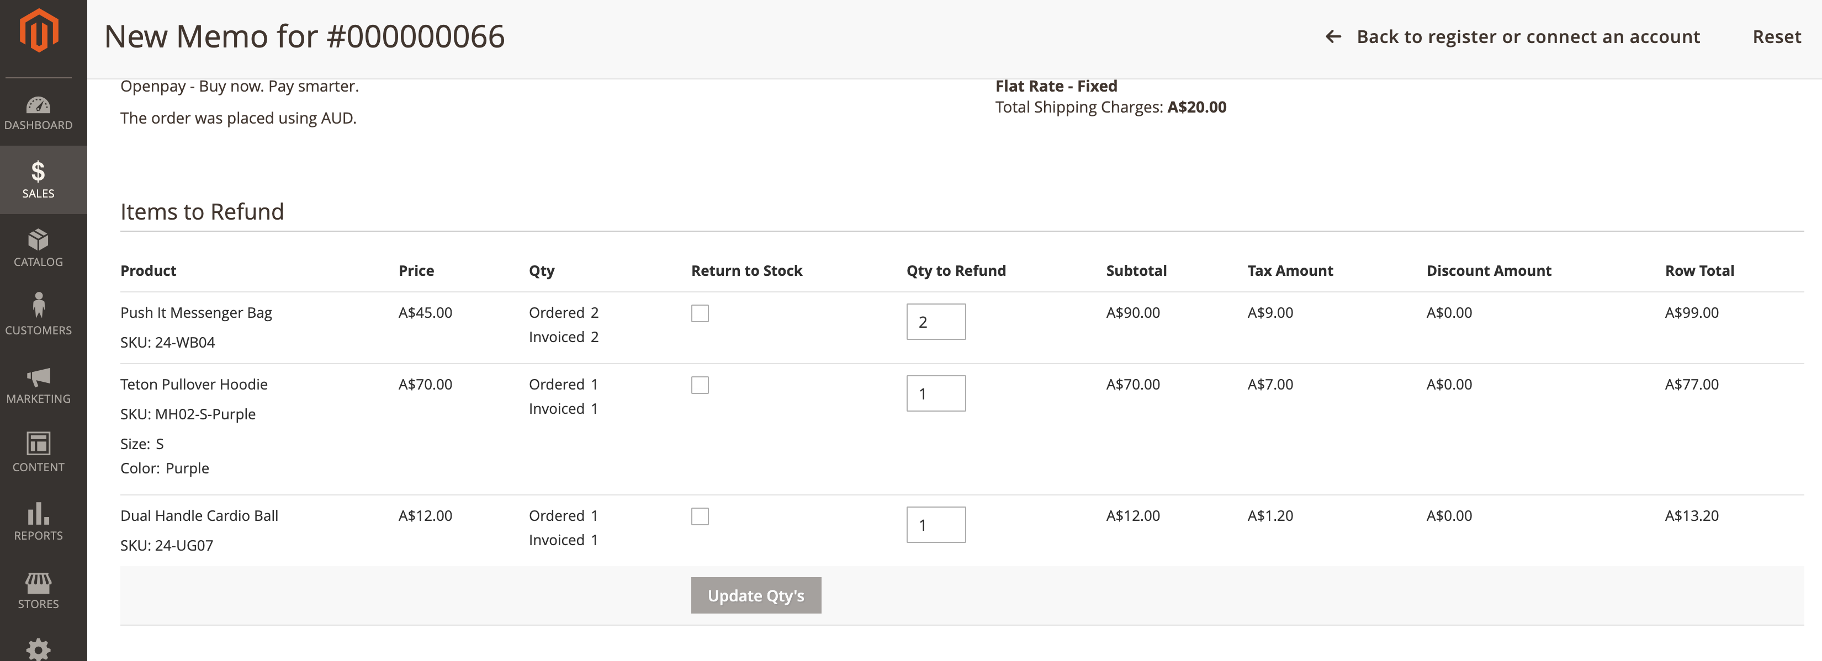
Task: Open the System gear icon menu
Action: pos(38,649)
